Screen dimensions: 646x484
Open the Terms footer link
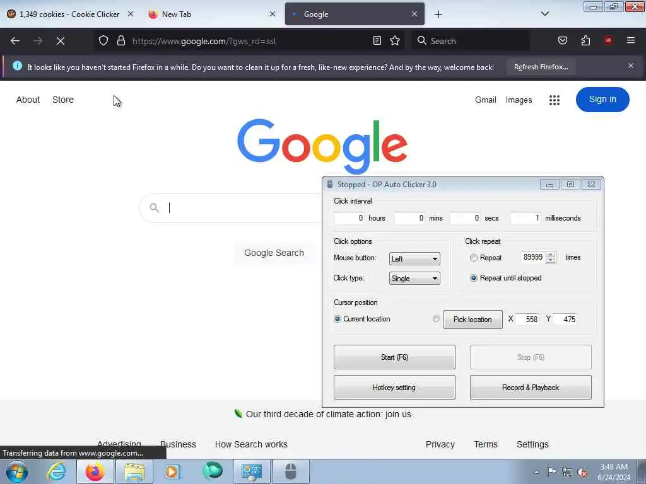coord(486,444)
